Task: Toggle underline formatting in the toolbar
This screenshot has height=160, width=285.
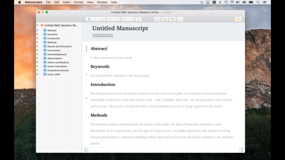Action: click(x=102, y=19)
